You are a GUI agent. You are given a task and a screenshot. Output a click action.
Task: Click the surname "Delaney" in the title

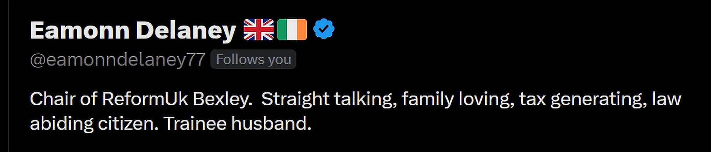(186, 30)
